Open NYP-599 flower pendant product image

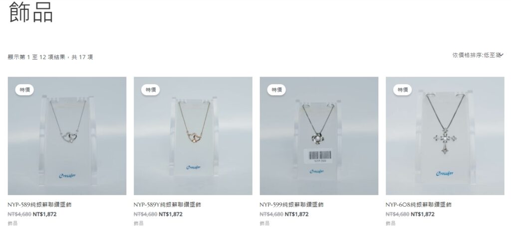[x=319, y=136]
